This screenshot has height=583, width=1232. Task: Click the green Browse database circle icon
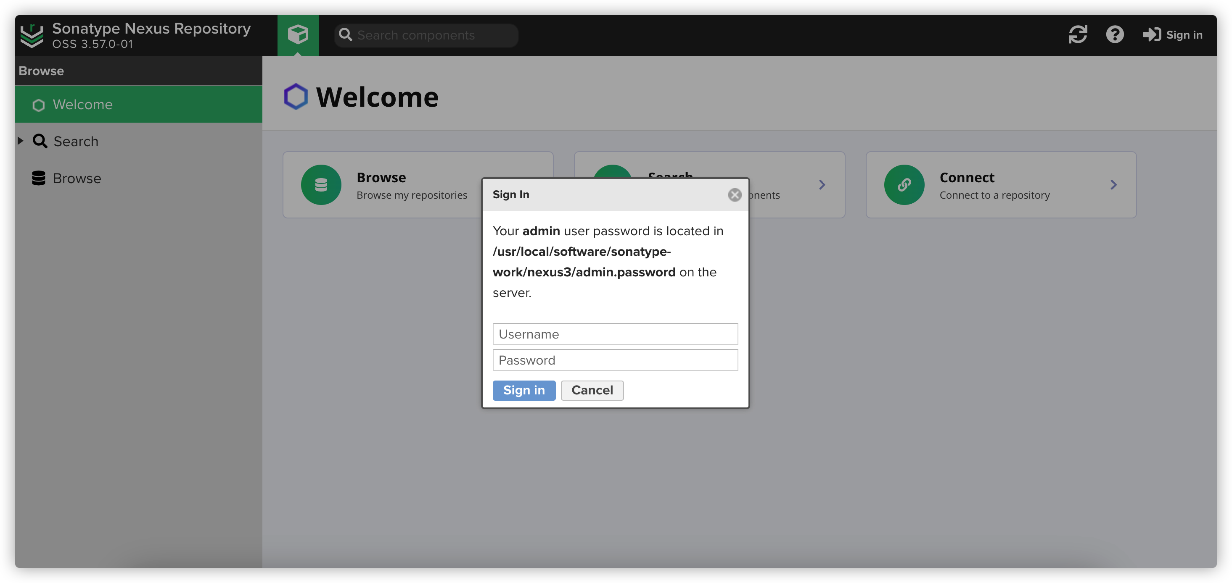[x=321, y=185]
